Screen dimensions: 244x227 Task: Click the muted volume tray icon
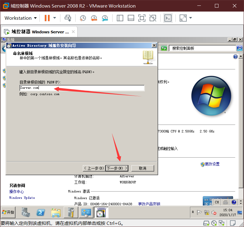pyautogui.click(x=214, y=212)
